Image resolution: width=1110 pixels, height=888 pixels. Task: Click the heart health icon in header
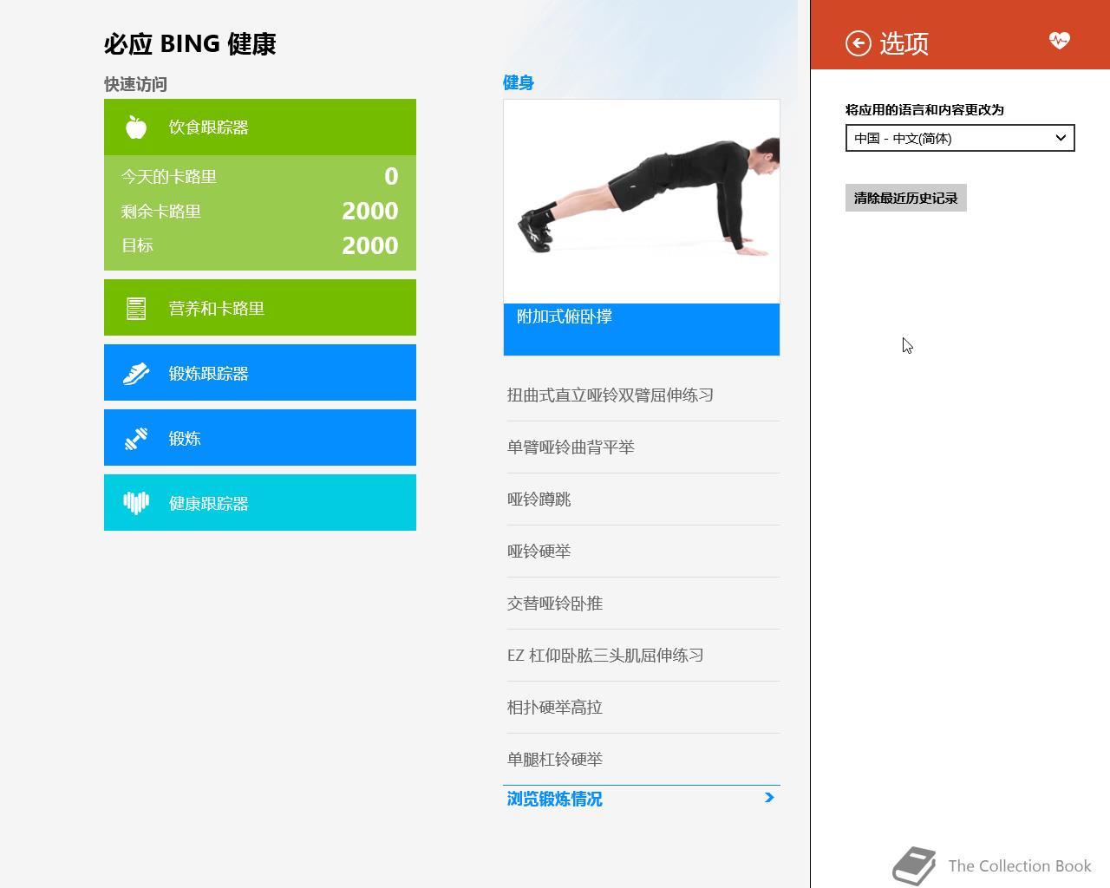1059,41
